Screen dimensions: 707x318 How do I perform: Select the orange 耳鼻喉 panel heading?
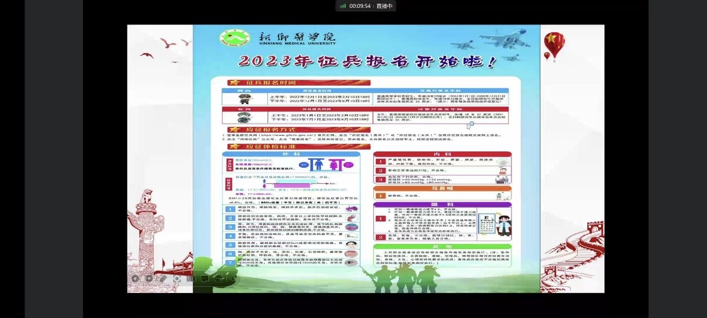click(x=442, y=189)
